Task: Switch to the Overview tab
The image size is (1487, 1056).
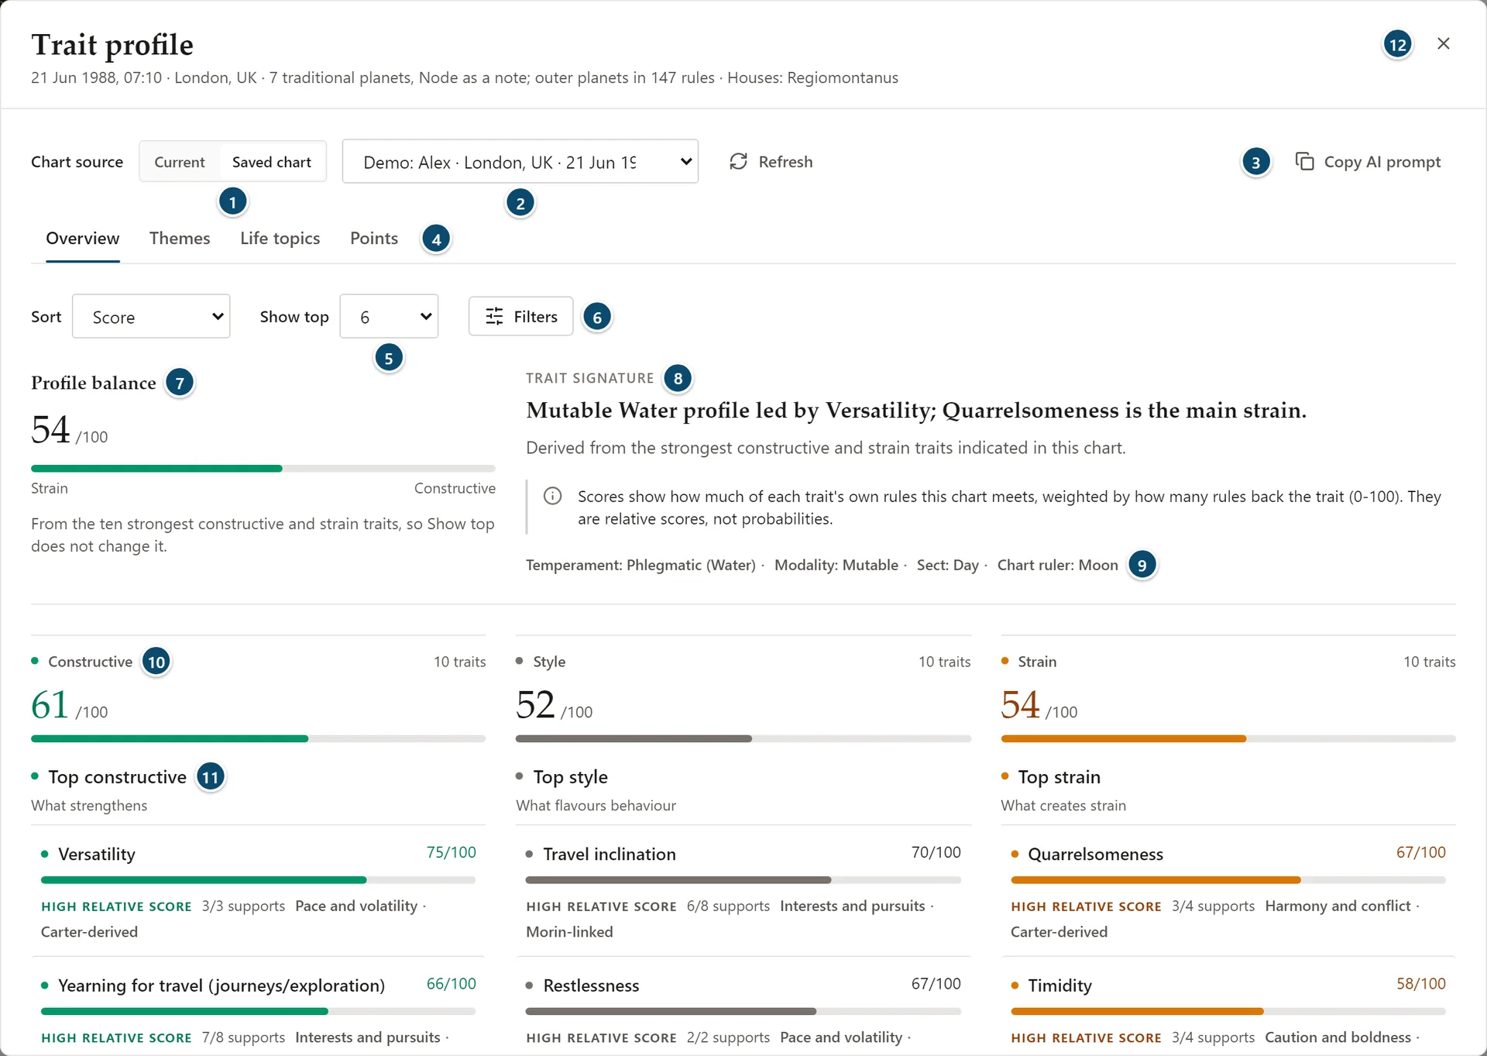Action: [x=83, y=239]
